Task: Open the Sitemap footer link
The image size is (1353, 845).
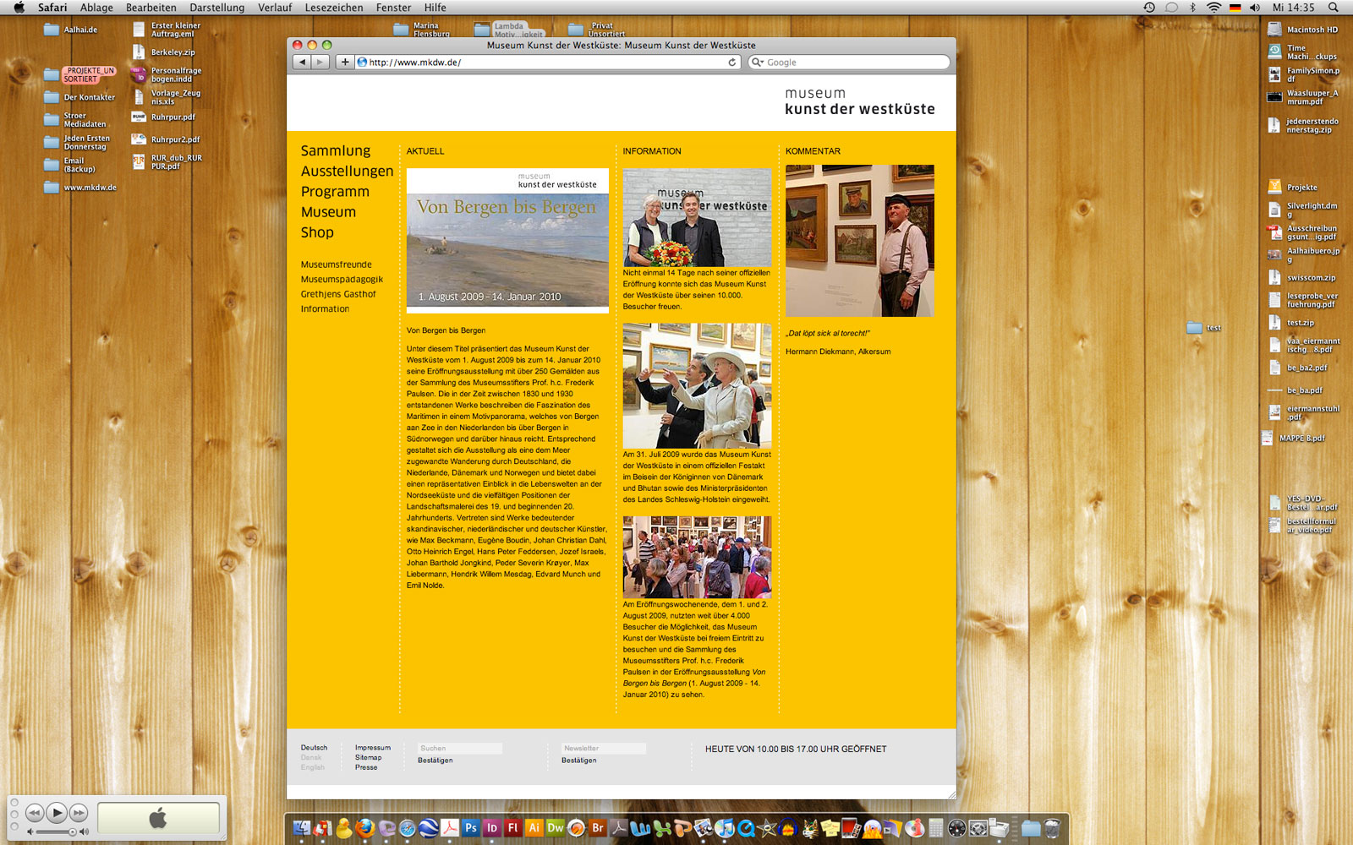Action: [368, 758]
